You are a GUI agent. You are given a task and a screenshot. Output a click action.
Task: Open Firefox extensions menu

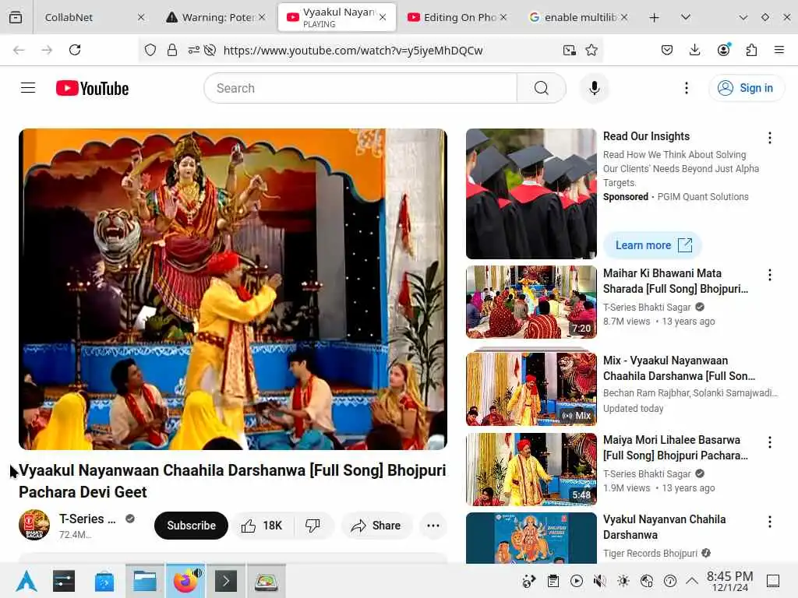click(752, 50)
